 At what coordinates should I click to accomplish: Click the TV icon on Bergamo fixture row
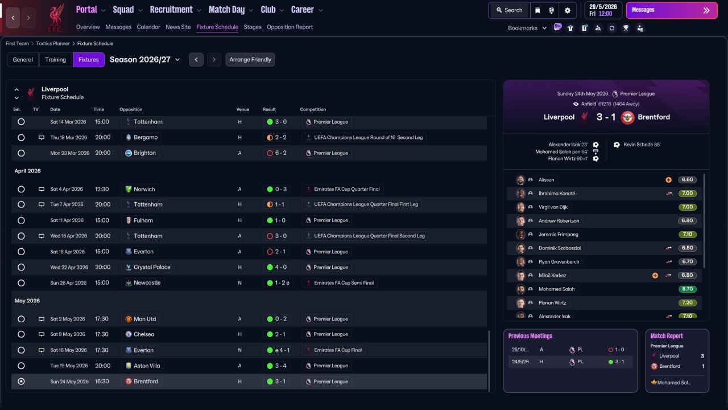pos(41,138)
